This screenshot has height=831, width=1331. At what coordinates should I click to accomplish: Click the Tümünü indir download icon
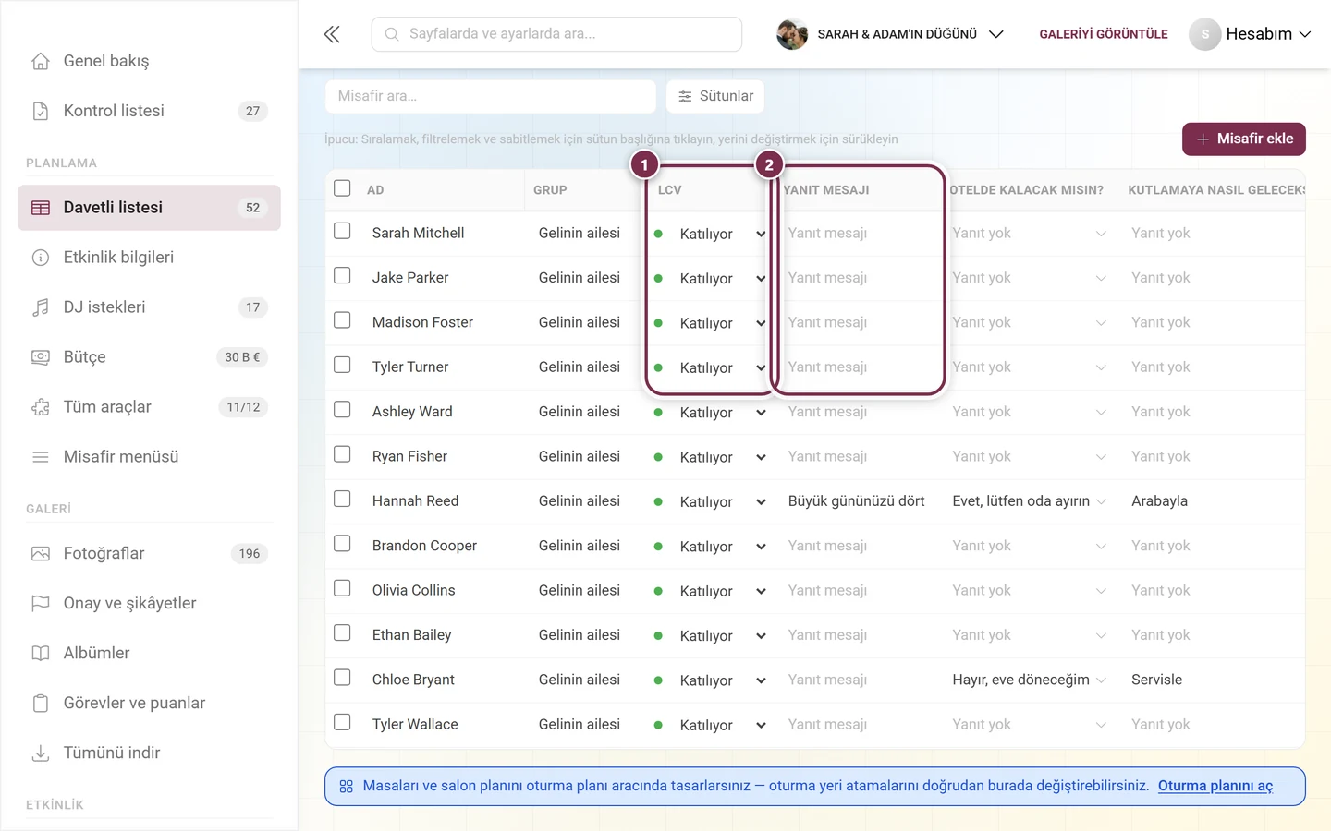click(x=41, y=753)
